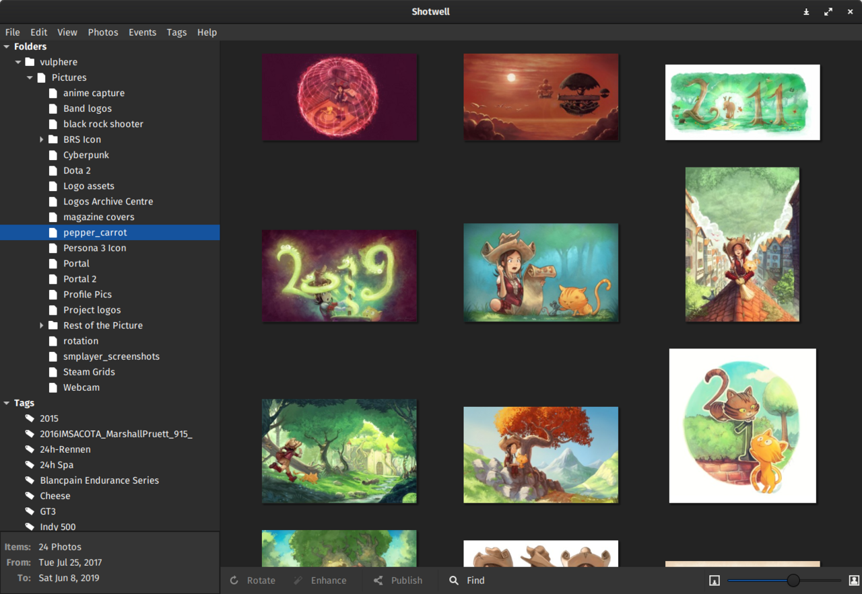Select the anime capture folder
Screen dimensions: 862x594
[x=94, y=93]
